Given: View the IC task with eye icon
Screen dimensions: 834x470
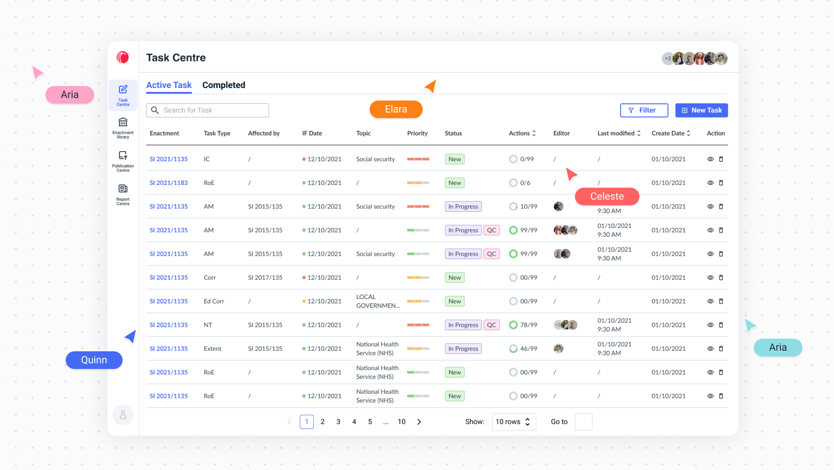Looking at the screenshot, I should pos(710,159).
